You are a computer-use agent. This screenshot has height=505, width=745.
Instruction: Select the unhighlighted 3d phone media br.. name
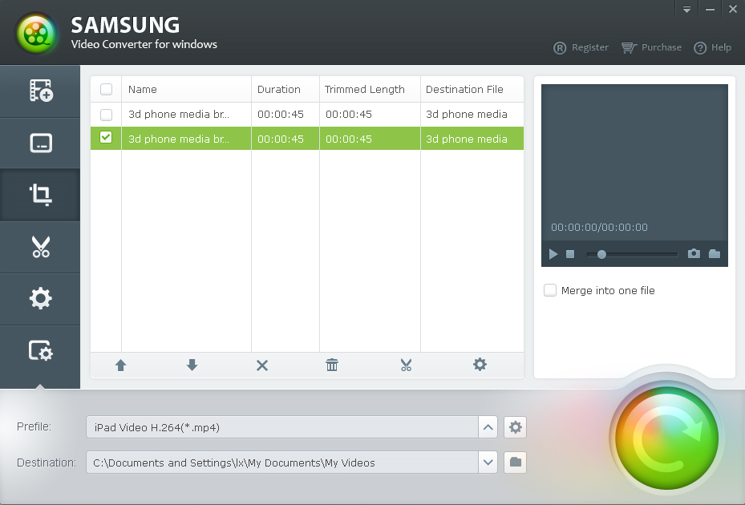tap(179, 114)
